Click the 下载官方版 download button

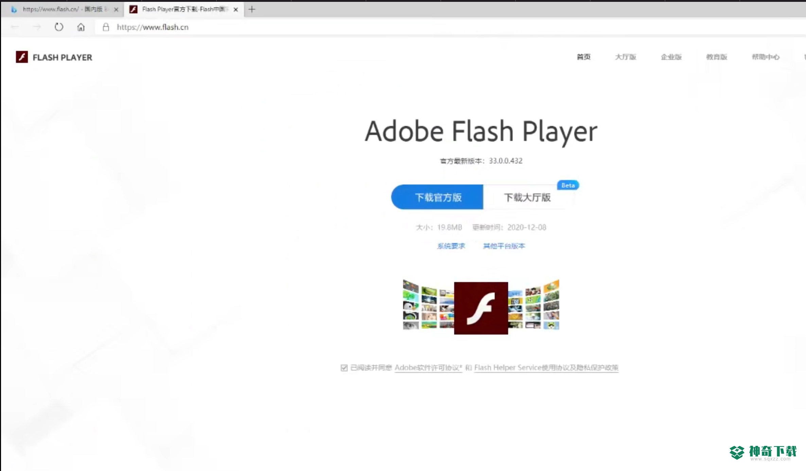click(437, 197)
